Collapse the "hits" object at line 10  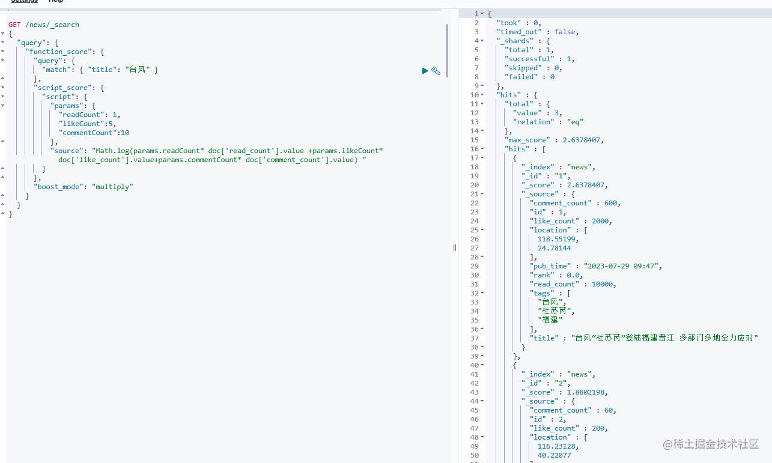coord(481,94)
